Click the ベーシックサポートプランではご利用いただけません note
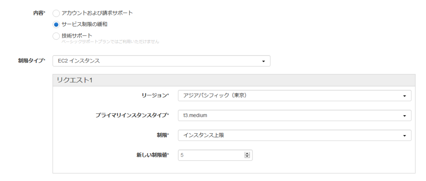The width and height of the screenshot is (426, 181). click(x=110, y=42)
